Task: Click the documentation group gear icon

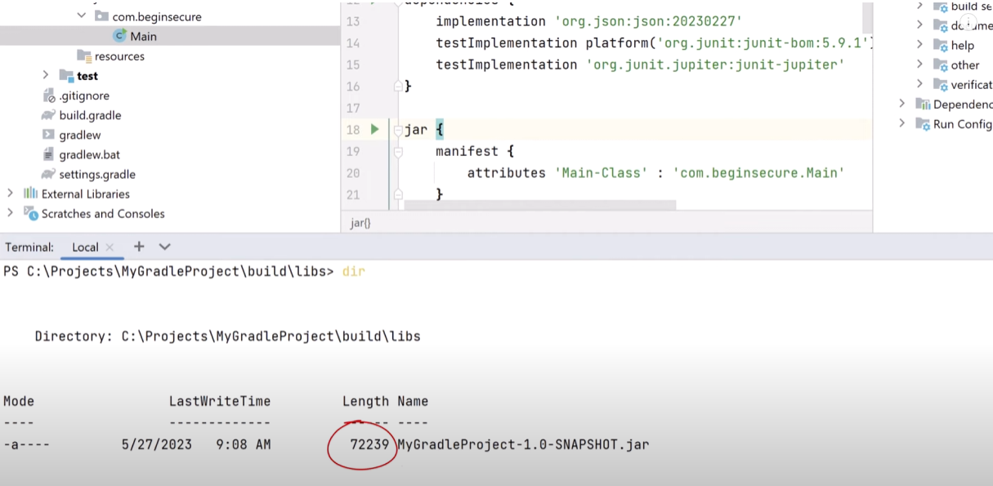Action: click(x=940, y=26)
